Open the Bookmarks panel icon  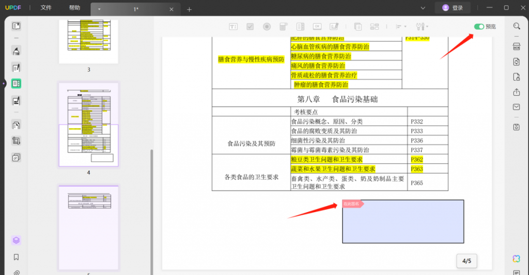(x=16, y=257)
